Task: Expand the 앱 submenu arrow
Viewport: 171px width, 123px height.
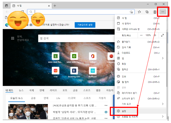Action: pos(162,58)
